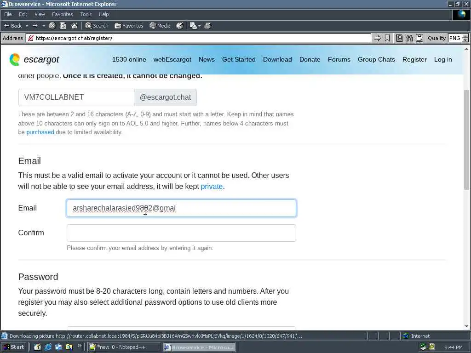Click the first quick launch icon
The height and width of the screenshot is (353, 471).
tap(37, 347)
